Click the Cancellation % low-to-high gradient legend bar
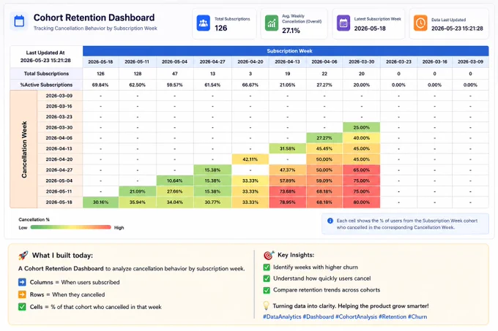Image resolution: width=498 pixels, height=331 pixels. 70,227
